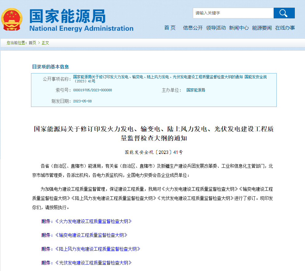The width and height of the screenshot is (305, 271).
Task: Open the 新闻中心 navigation menu item
Action: (239, 28)
